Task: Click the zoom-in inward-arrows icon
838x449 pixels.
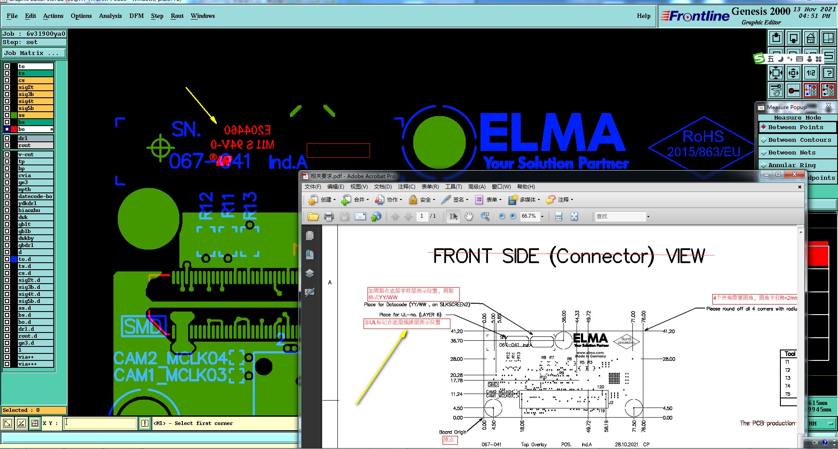Action: click(793, 73)
